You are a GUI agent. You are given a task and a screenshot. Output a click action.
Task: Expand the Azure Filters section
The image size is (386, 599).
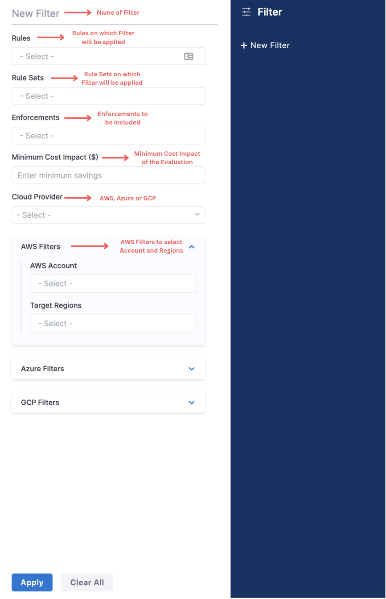[192, 369]
